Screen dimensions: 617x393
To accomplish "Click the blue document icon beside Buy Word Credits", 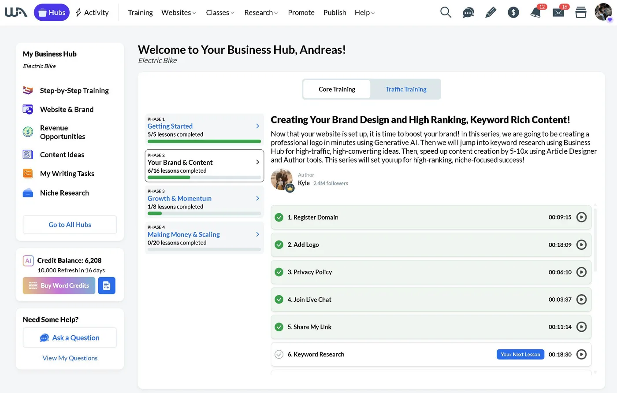I will (107, 285).
